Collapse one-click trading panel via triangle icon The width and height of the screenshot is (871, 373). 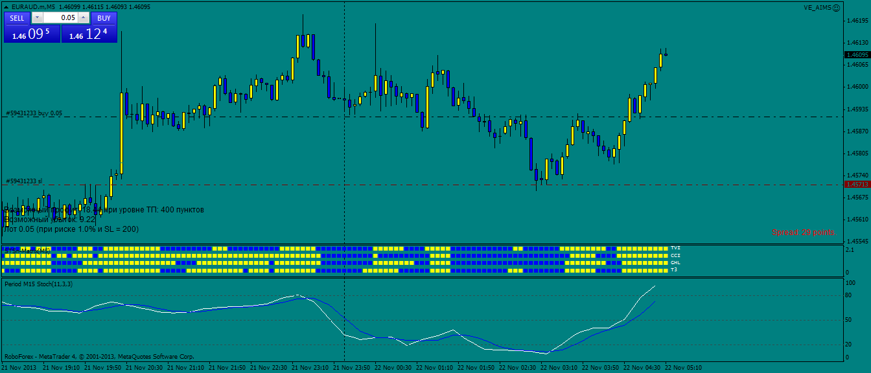[6, 6]
